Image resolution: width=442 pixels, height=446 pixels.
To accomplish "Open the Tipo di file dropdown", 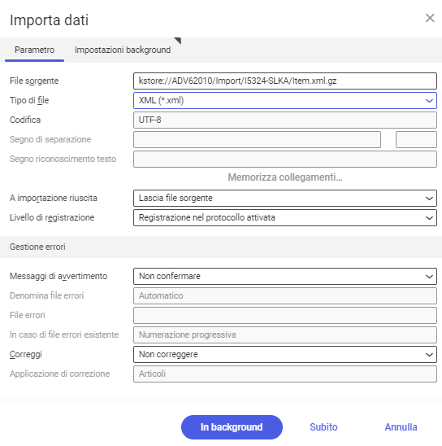I will (x=285, y=100).
